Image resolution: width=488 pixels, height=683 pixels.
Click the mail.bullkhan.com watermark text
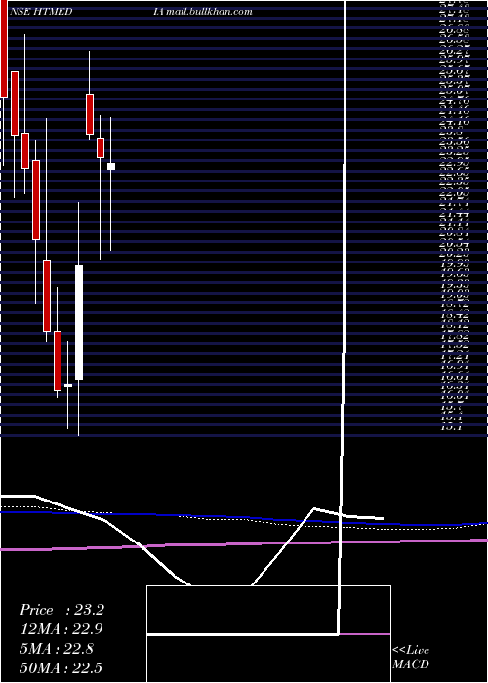(x=208, y=12)
